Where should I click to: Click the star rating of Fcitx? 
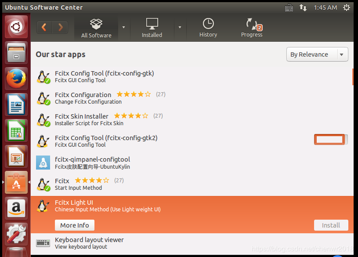92,180
